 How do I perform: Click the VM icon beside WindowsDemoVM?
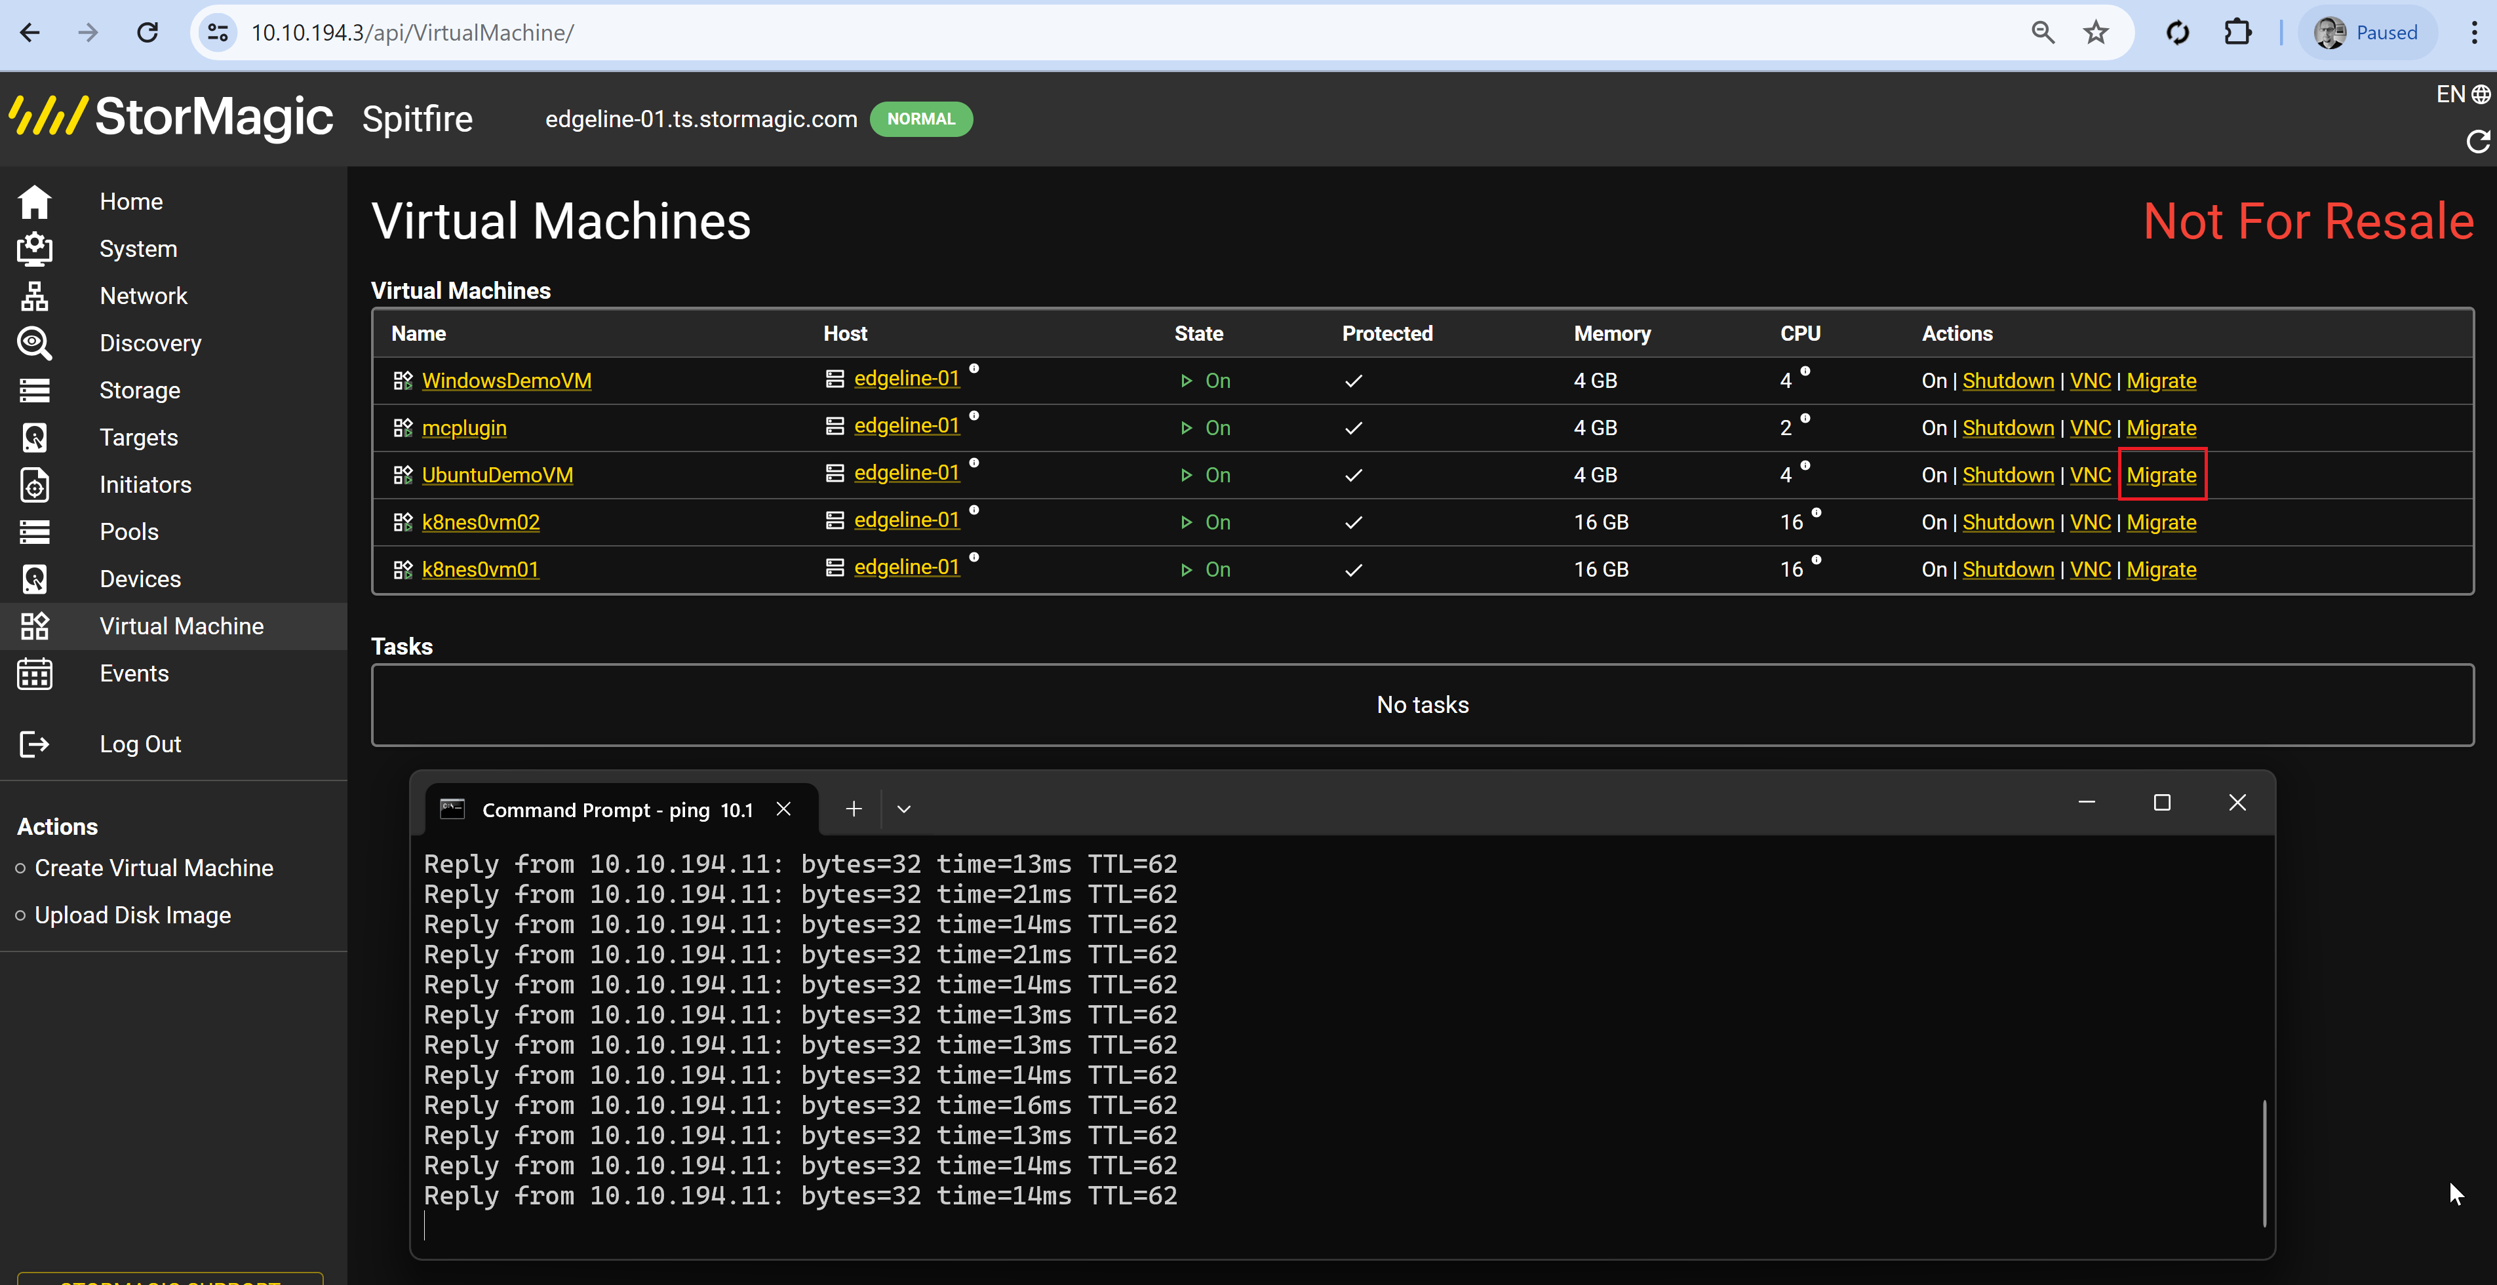(x=403, y=381)
